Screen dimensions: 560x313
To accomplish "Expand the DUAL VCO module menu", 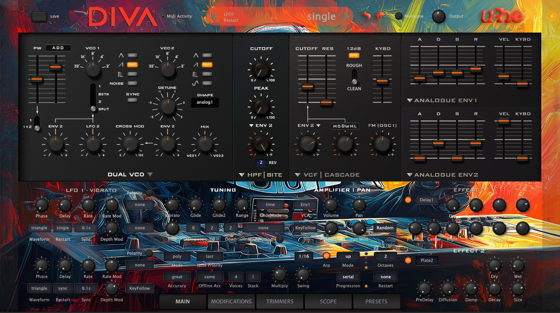I will [x=150, y=175].
